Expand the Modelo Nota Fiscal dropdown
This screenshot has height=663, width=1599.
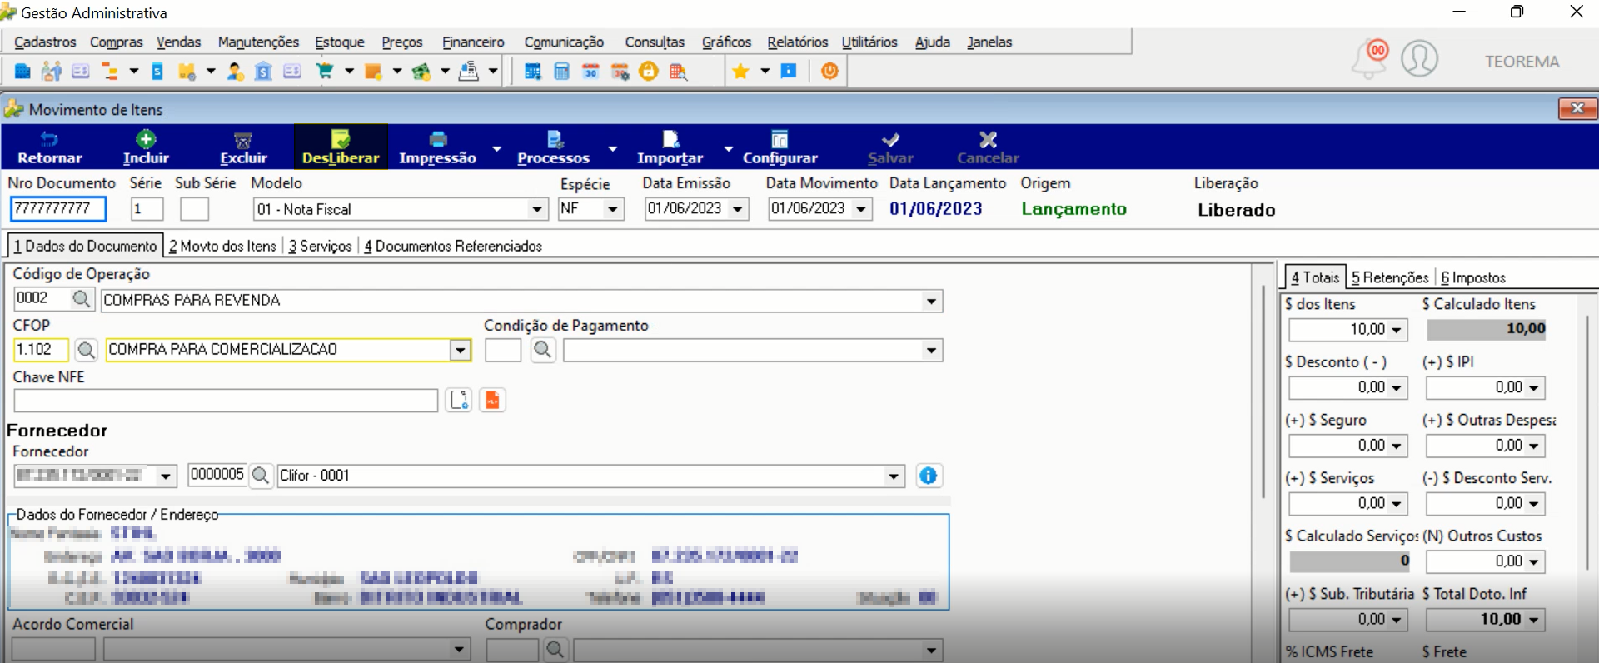click(537, 209)
